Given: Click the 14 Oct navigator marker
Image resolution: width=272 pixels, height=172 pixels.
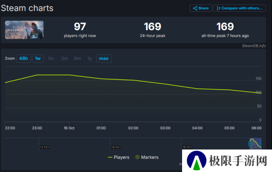Looking at the screenshot, I should coord(116,147).
